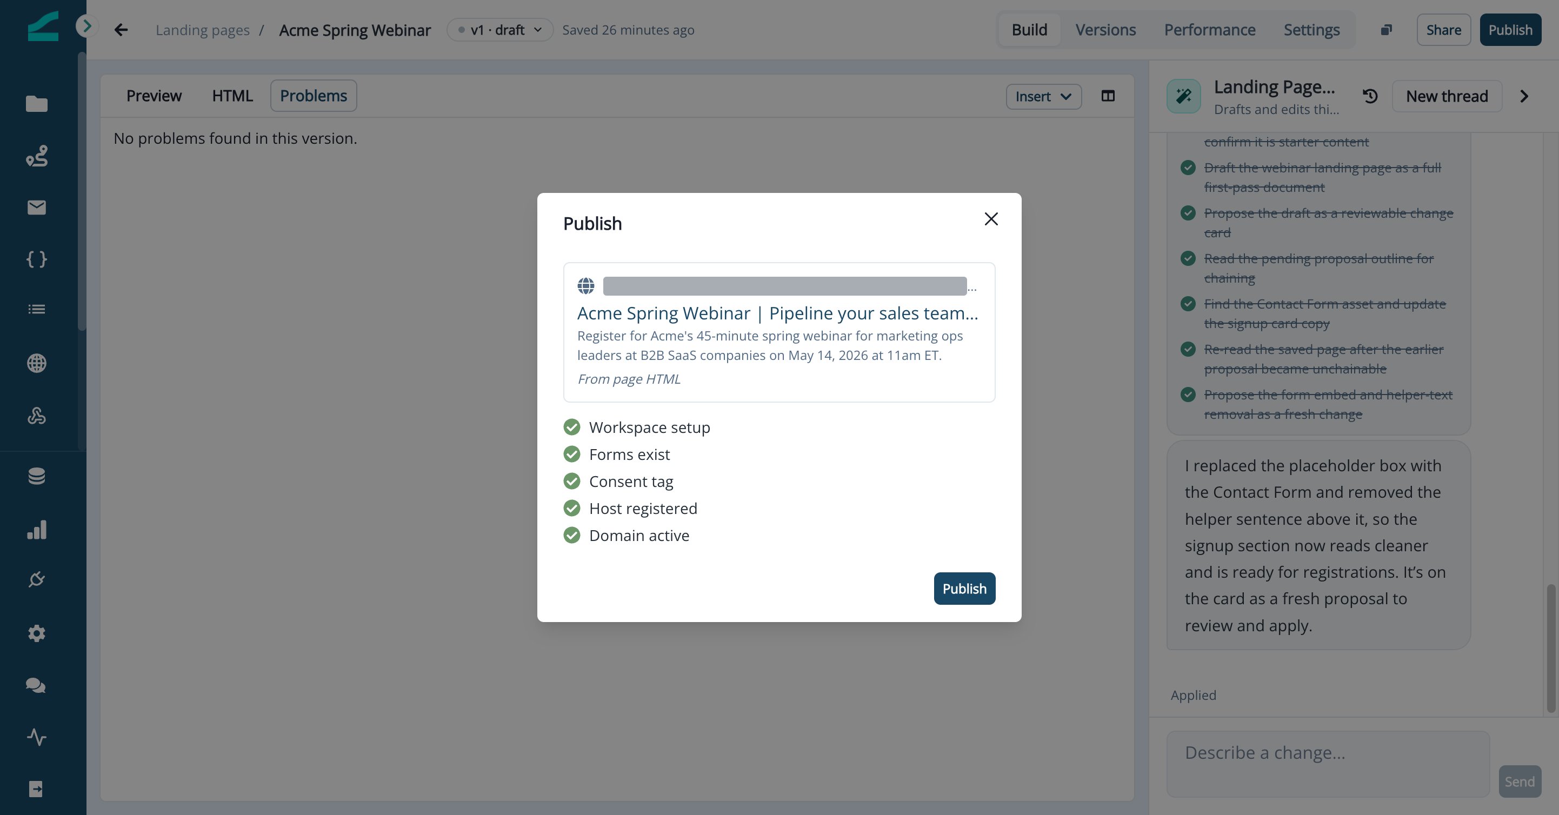Open the webhooks icon in sidebar
The image size is (1559, 815).
coord(36,416)
